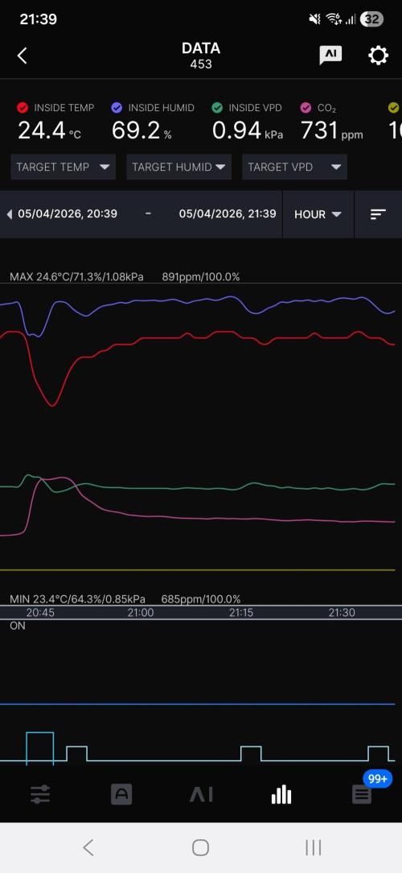Open the sort/filter lines icon
Image resolution: width=402 pixels, height=873 pixels.
click(x=378, y=213)
